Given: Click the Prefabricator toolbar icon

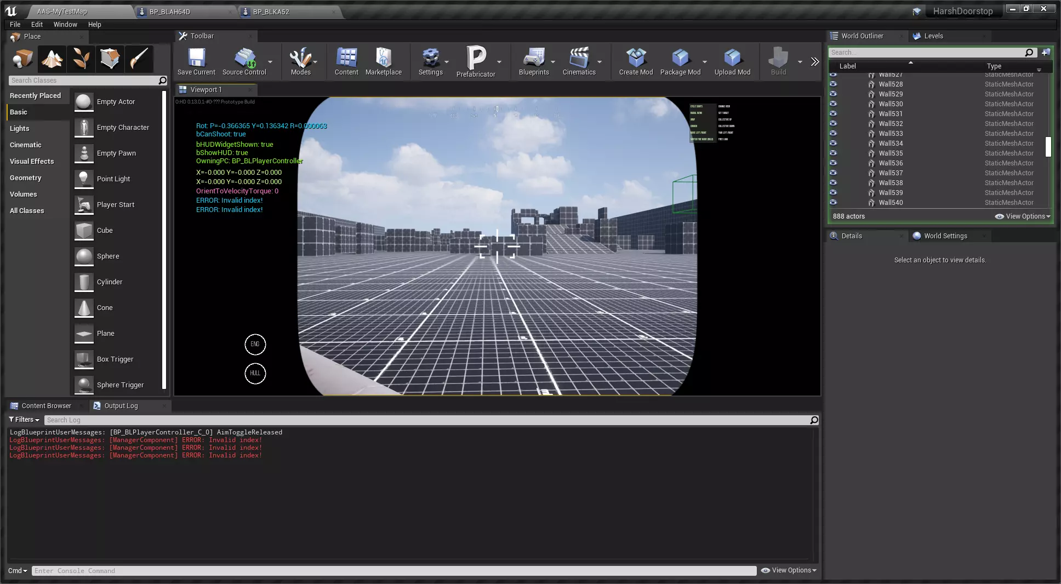Looking at the screenshot, I should click(x=476, y=58).
